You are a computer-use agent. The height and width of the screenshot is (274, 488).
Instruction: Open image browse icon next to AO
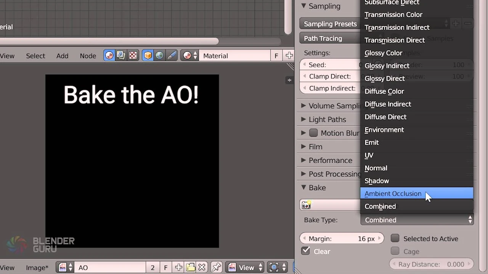pos(65,268)
